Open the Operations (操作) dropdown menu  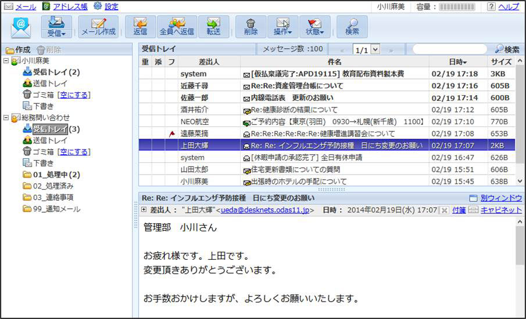coord(282,27)
